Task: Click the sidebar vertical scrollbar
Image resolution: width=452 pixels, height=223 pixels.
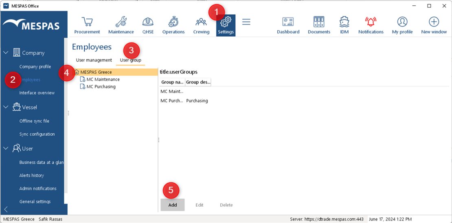Action: pos(66,115)
